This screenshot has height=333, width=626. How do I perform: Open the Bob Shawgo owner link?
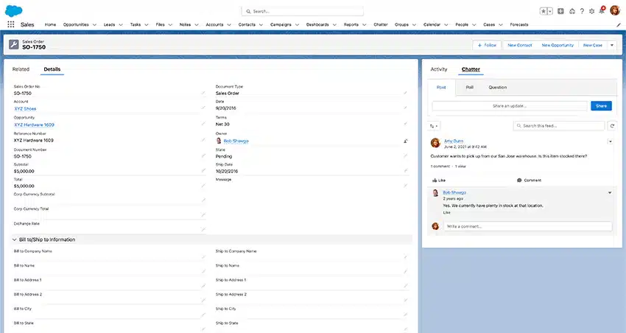click(x=236, y=141)
